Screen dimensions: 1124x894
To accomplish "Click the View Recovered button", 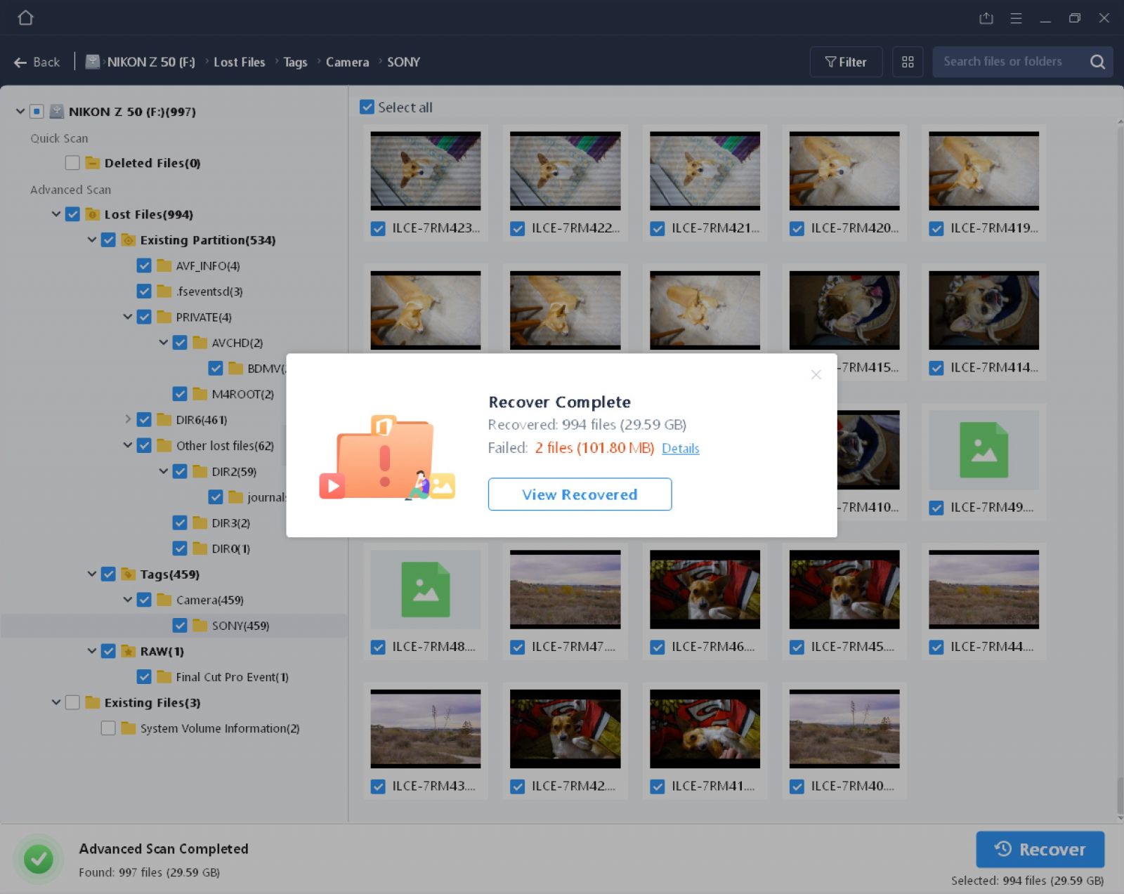I will (x=580, y=494).
